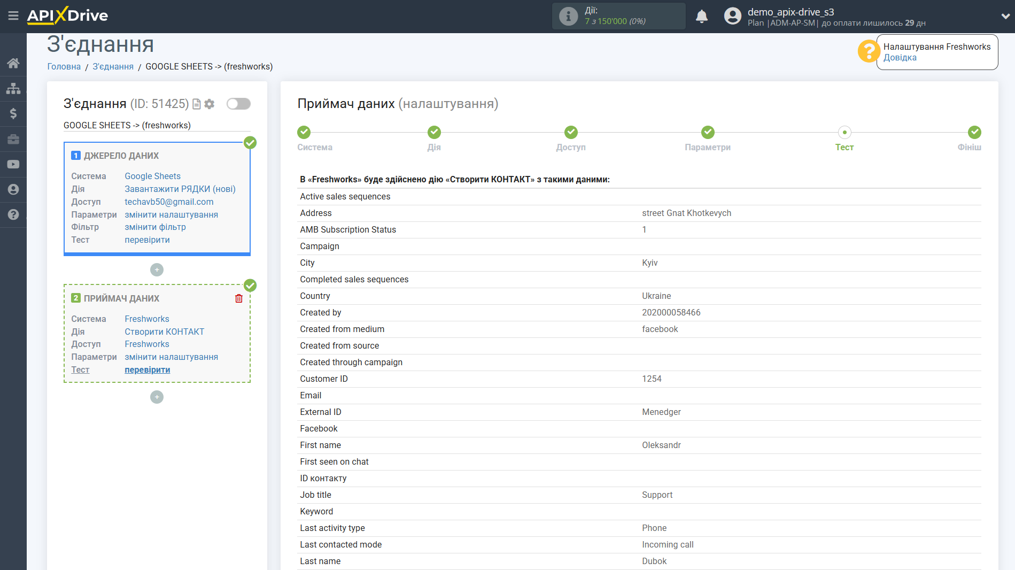
Task: Open the user profile icon in sidebar
Action: coord(13,189)
